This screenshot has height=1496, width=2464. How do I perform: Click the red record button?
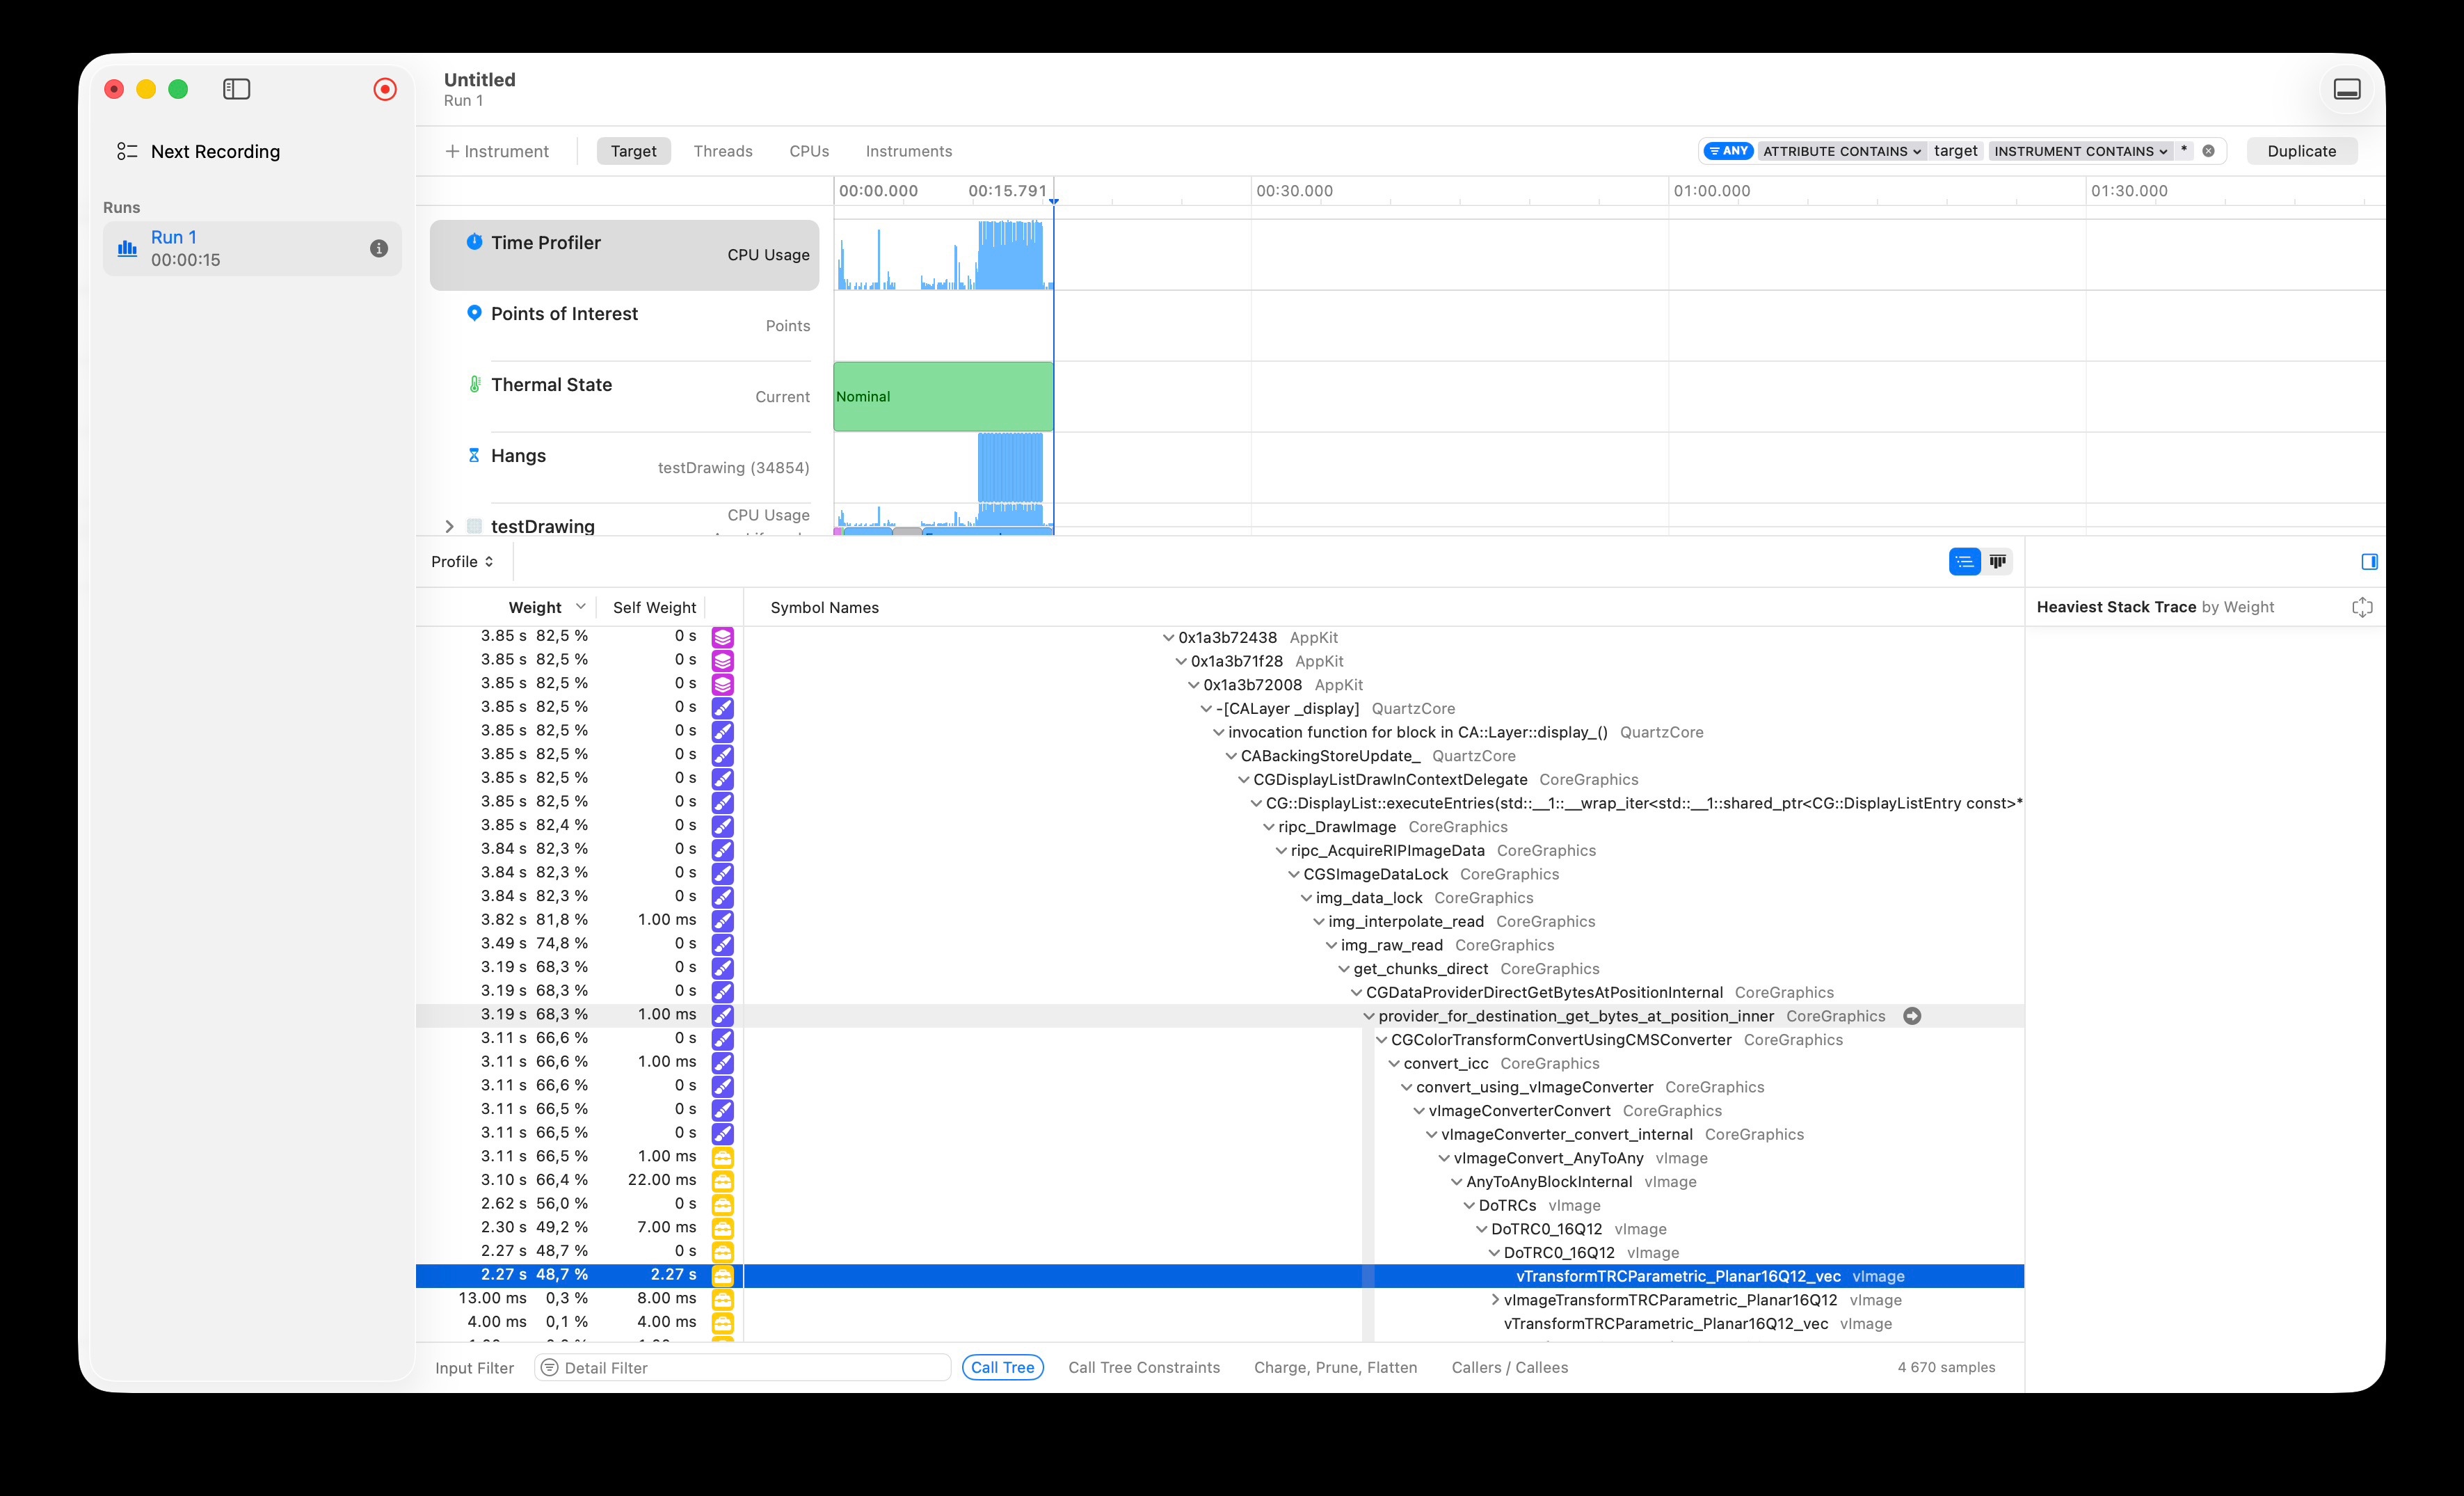[385, 89]
